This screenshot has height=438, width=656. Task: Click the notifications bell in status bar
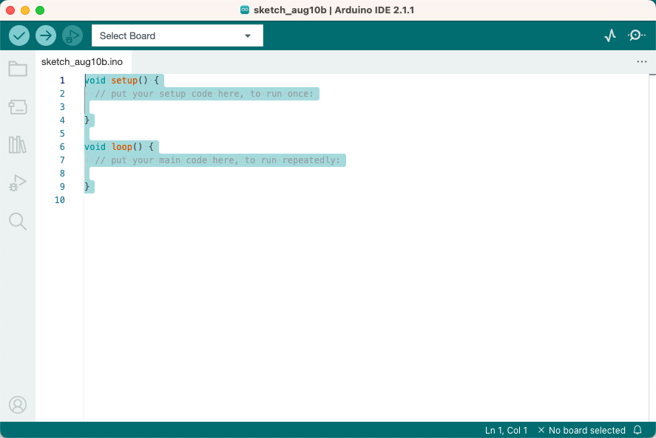coord(638,430)
